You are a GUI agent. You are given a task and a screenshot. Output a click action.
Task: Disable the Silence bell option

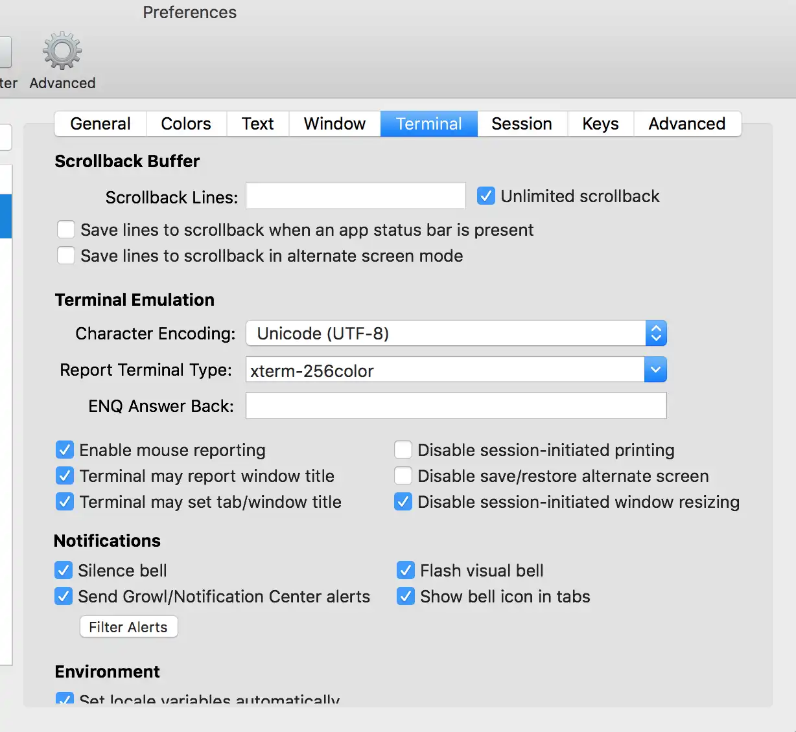click(x=64, y=570)
